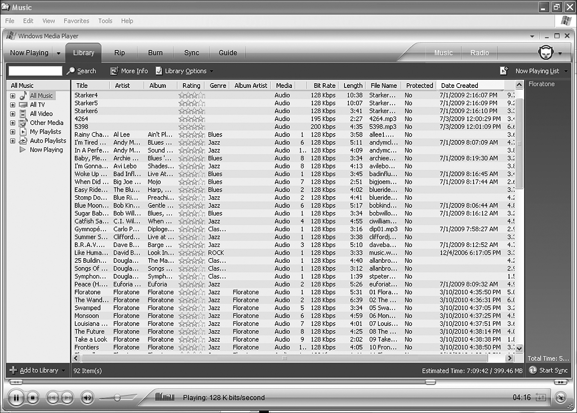The width and height of the screenshot is (577, 413).
Task: Mute the player volume
Action: coord(87,398)
